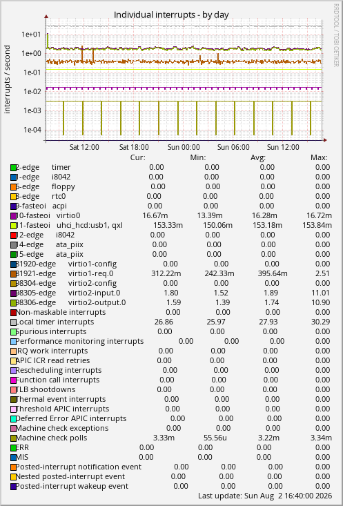Click the floppy legend orange swatch
Viewport: 343px width, 506px height.
(x=13, y=187)
